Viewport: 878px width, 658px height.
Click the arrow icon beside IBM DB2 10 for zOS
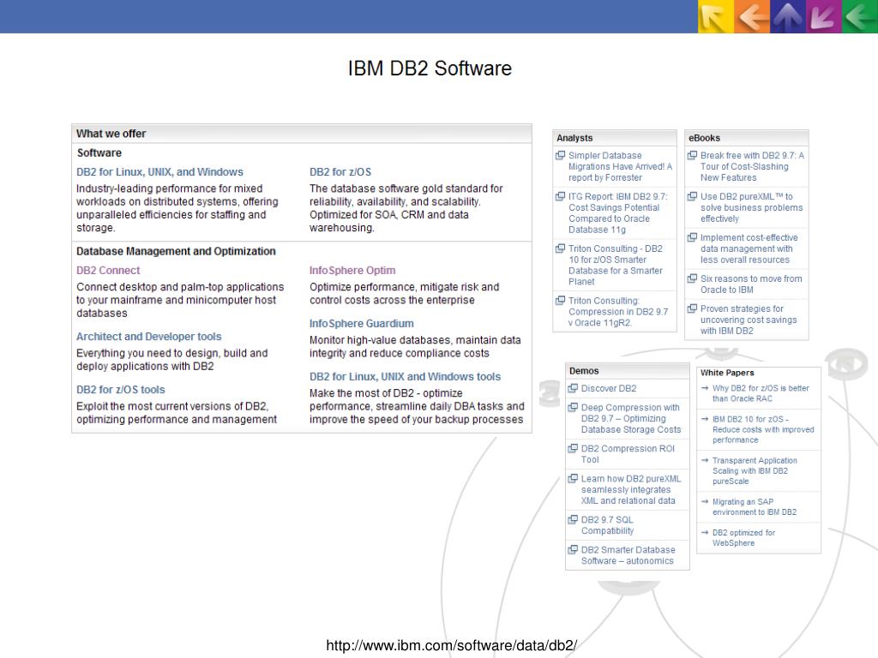pyautogui.click(x=705, y=418)
